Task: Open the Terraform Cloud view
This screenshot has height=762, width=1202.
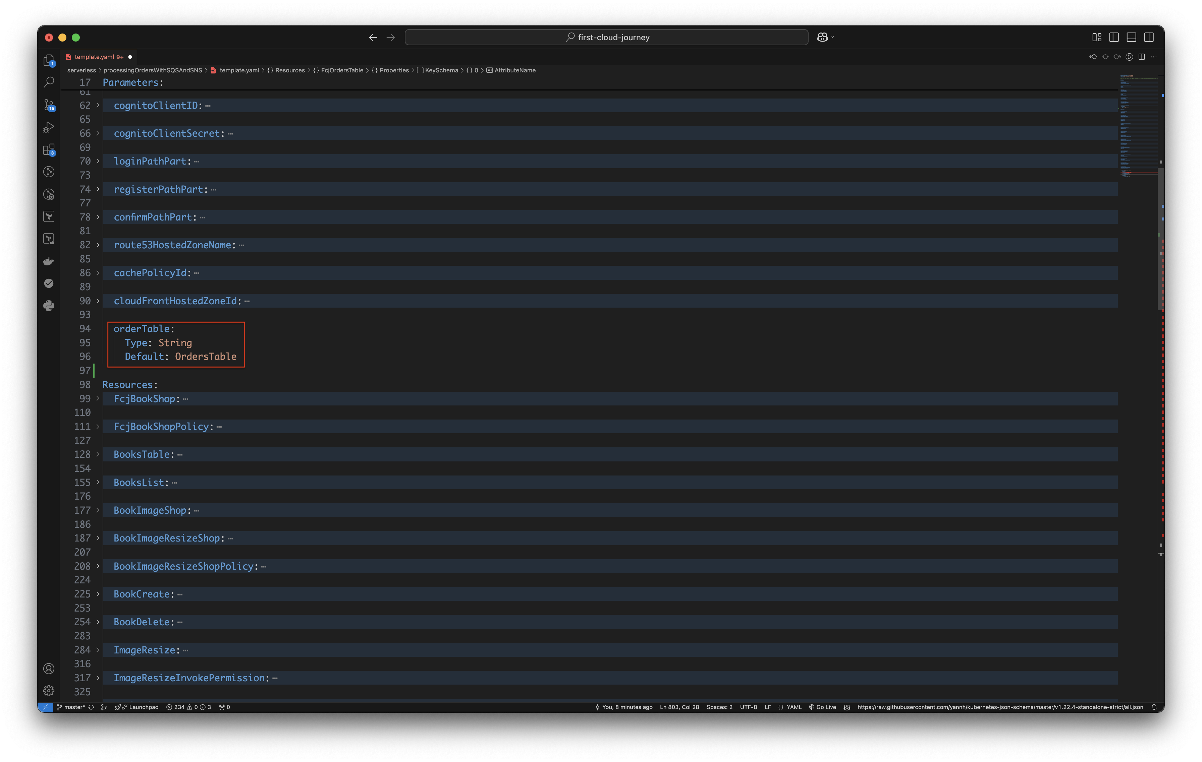Action: (48, 239)
